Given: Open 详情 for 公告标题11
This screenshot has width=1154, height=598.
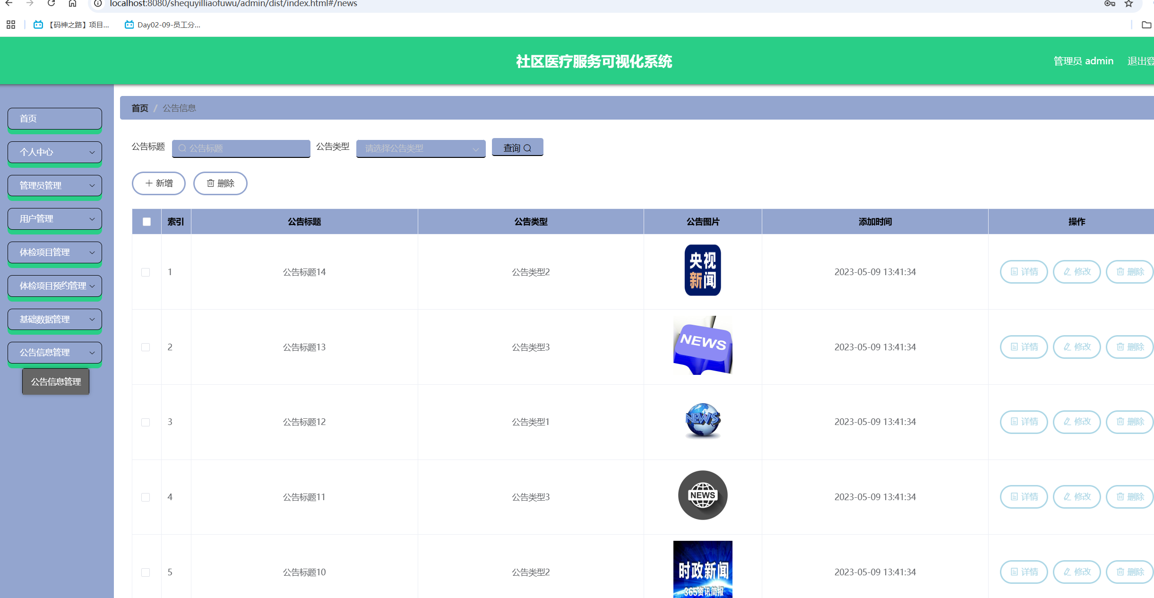Looking at the screenshot, I should click(x=1024, y=497).
